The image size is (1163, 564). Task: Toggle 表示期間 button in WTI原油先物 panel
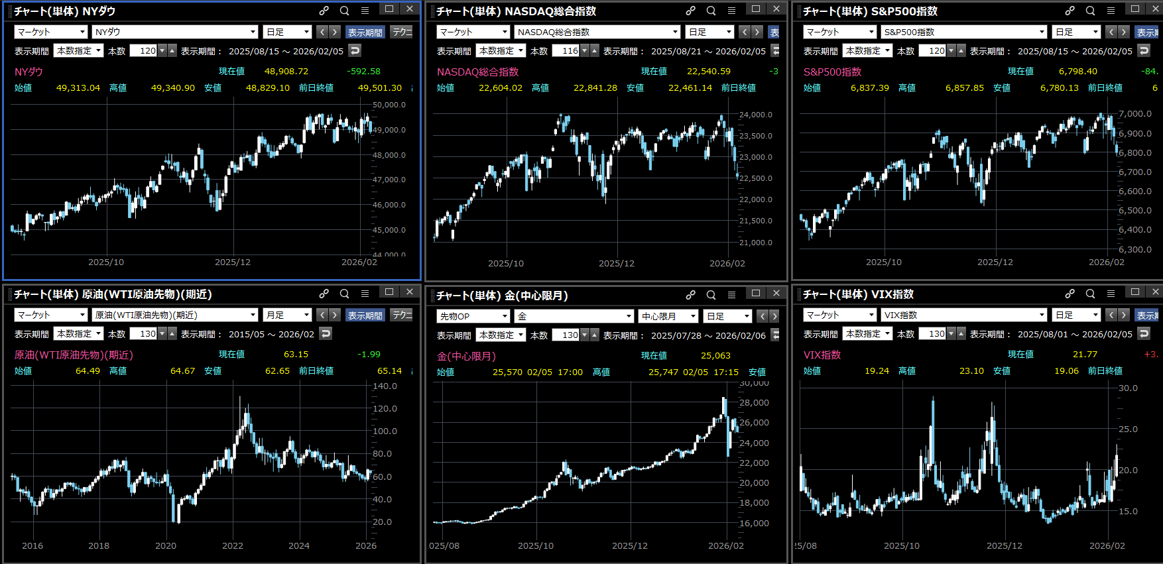click(x=365, y=315)
